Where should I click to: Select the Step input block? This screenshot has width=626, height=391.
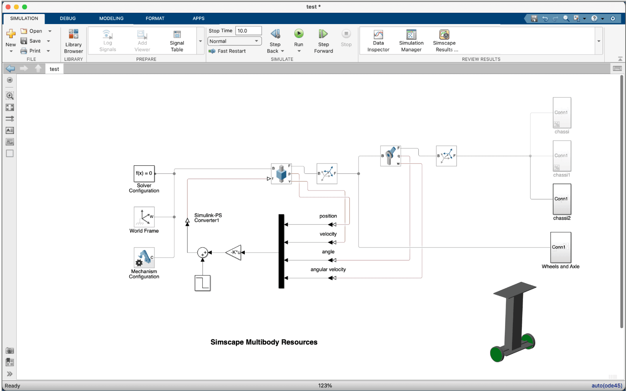[x=203, y=283]
